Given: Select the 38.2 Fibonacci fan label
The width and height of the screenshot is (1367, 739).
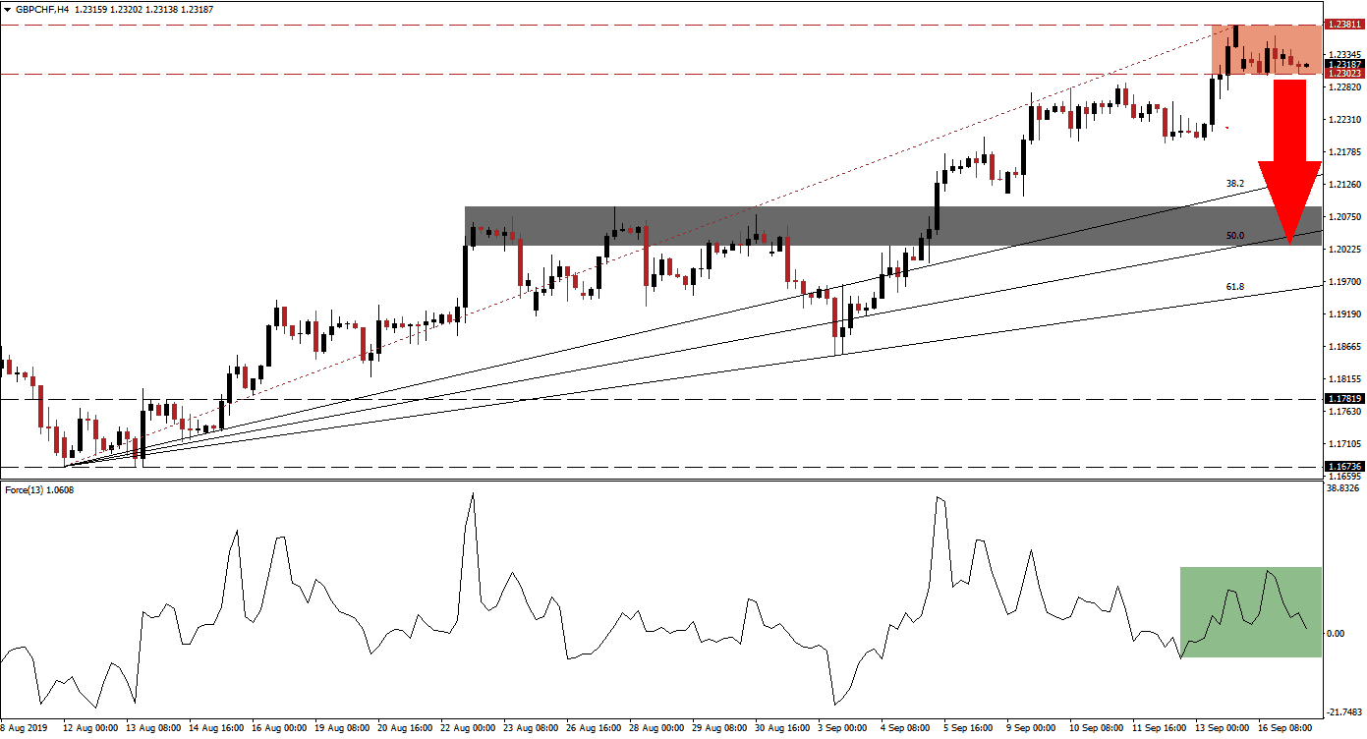Looking at the screenshot, I should (1235, 184).
